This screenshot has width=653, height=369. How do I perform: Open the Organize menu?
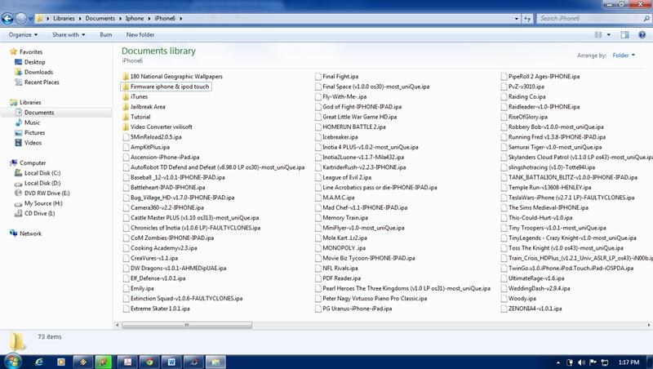pos(23,34)
